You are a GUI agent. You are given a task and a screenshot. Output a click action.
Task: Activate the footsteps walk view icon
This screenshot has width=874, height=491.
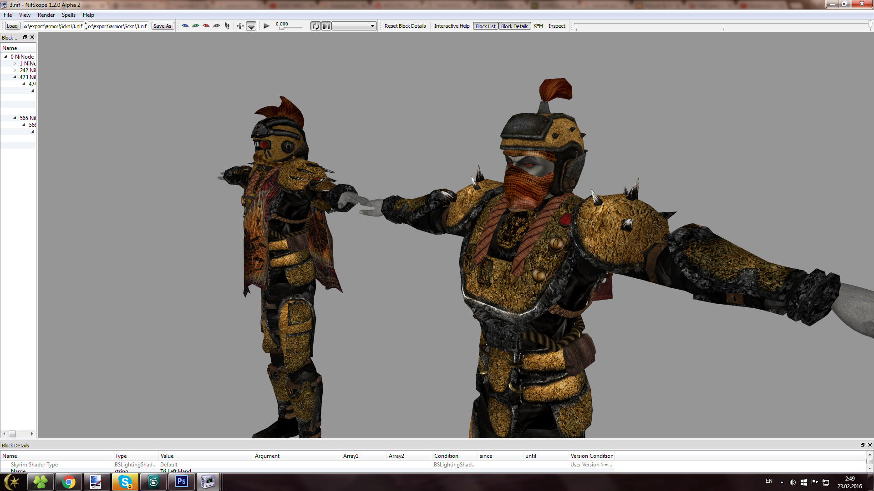click(227, 26)
